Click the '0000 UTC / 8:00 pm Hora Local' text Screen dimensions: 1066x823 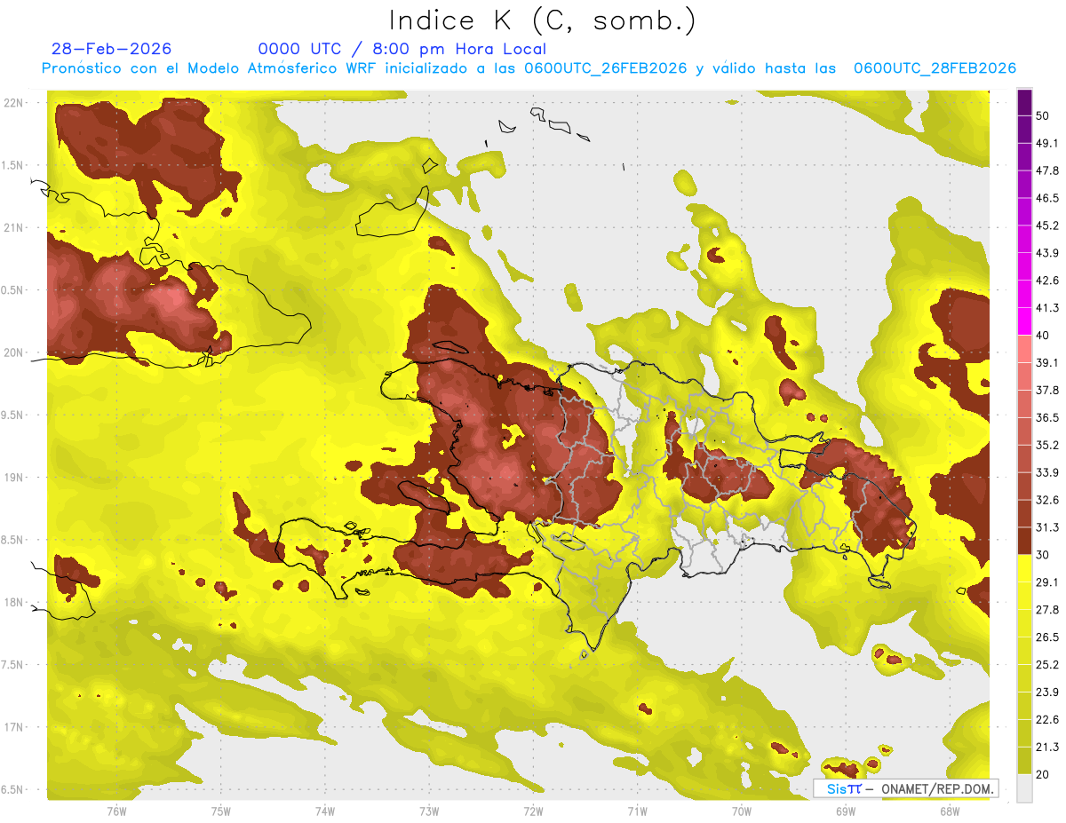402,49
